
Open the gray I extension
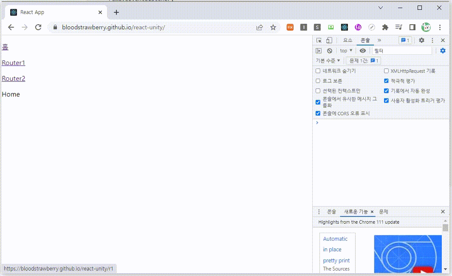pyautogui.click(x=304, y=27)
